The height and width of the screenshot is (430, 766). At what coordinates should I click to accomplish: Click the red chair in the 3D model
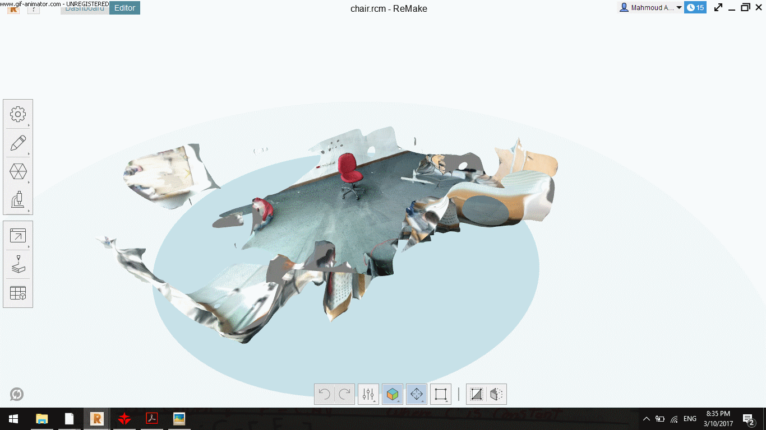pos(350,176)
